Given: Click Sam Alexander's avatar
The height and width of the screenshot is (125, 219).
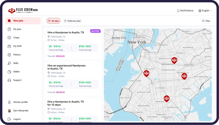Looking at the screenshot, I should point(10,111).
